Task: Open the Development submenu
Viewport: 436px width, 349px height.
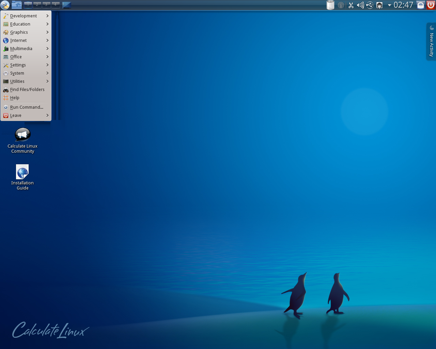Action: coord(26,16)
